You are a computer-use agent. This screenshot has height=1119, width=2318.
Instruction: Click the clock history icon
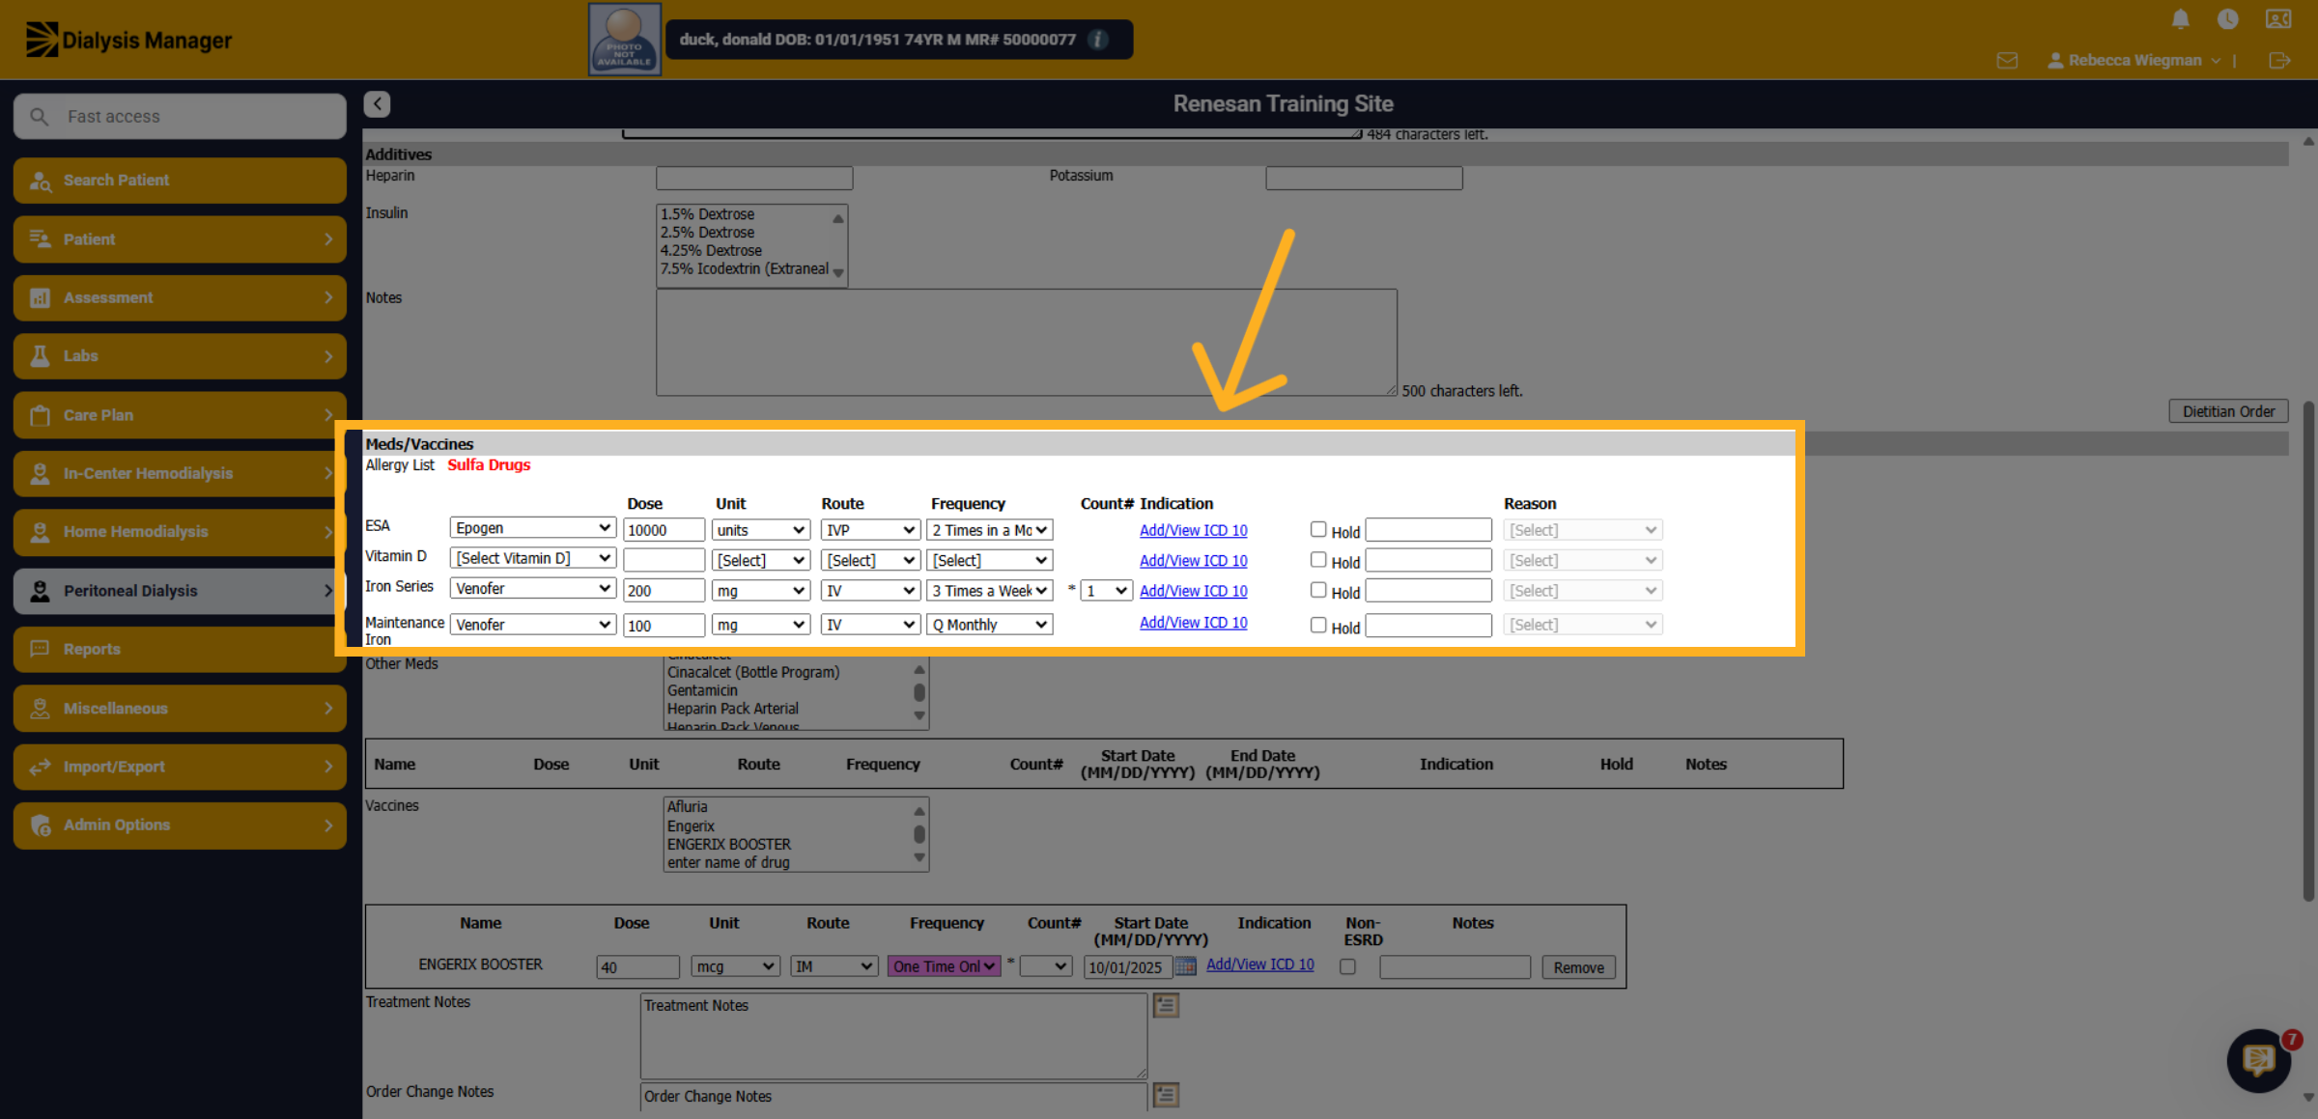coord(2227,19)
